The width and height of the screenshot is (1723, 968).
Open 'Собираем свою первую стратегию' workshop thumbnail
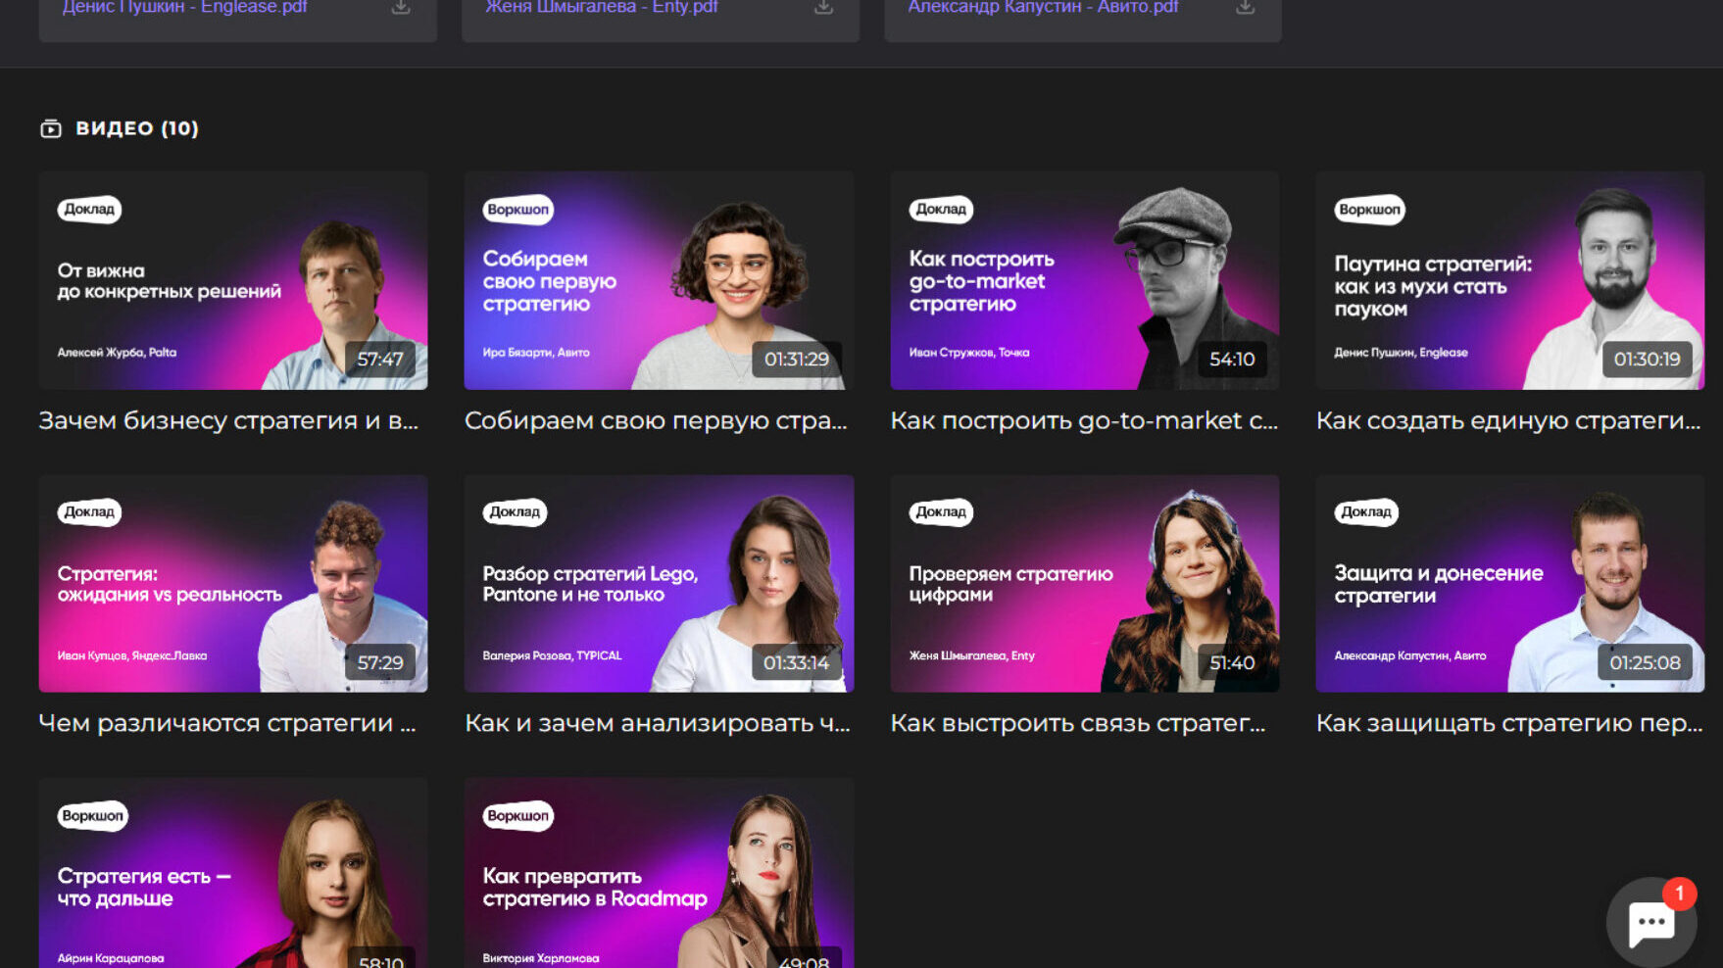point(659,280)
